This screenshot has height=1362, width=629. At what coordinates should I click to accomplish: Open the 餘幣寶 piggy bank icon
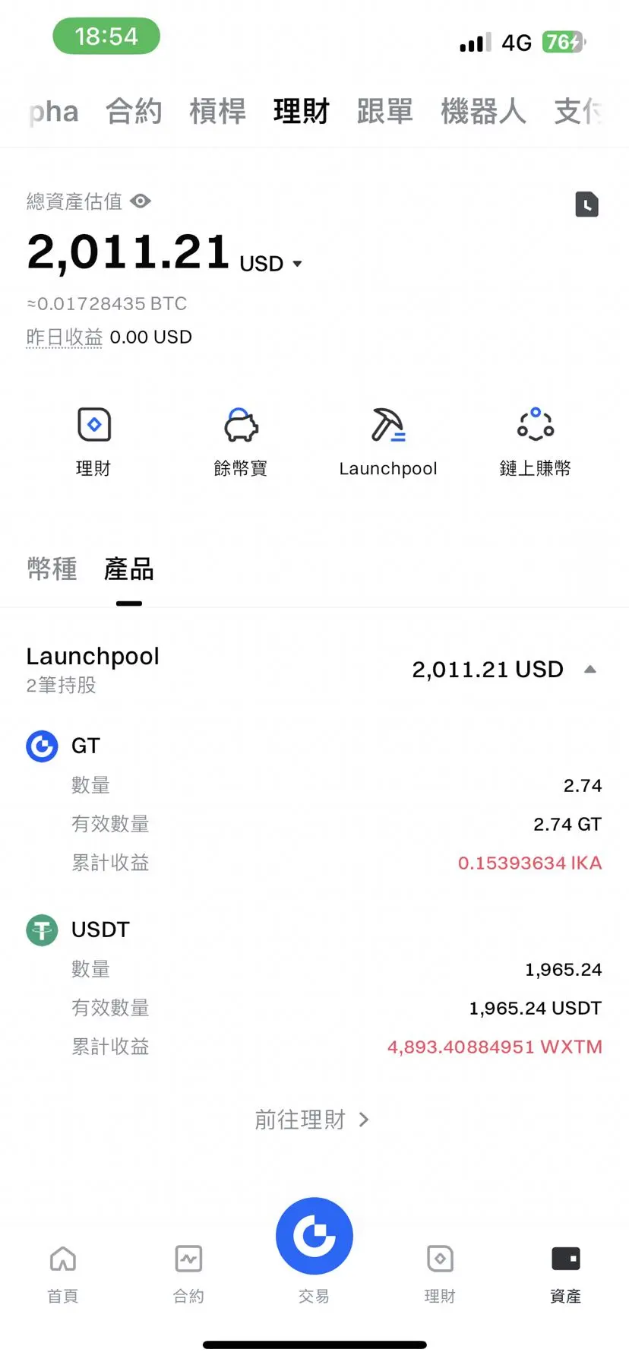tap(241, 425)
